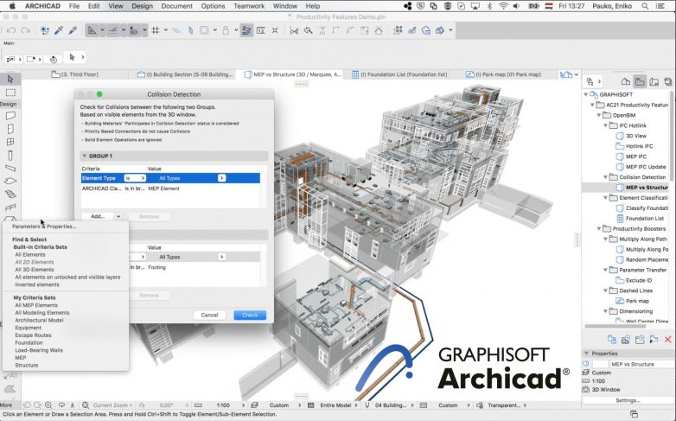Open the Wi-Fi status icon in the menu bar
The width and height of the screenshot is (676, 421).
point(503,6)
